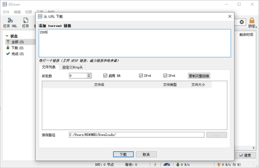
Task: Select the Download (0) tree item
Action: click(x=18, y=48)
